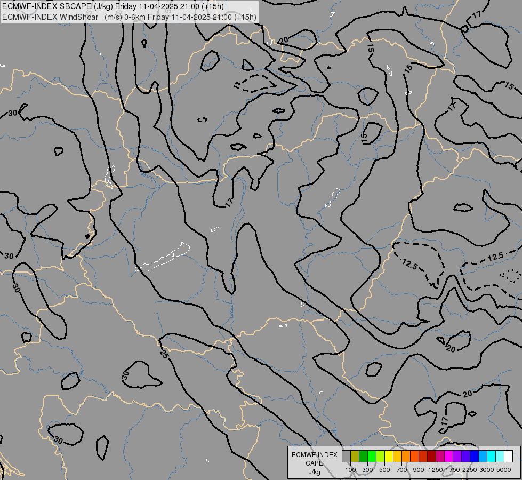Pick the olive swatch in CAPE legend
Image resolution: width=522 pixels, height=480 pixels.
pyautogui.click(x=355, y=456)
